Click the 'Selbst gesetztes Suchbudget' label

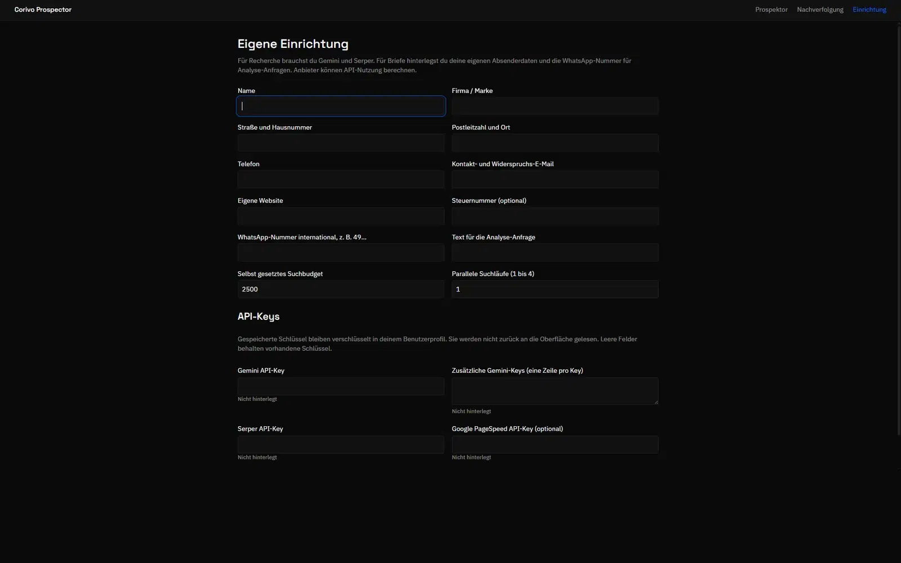click(x=280, y=274)
